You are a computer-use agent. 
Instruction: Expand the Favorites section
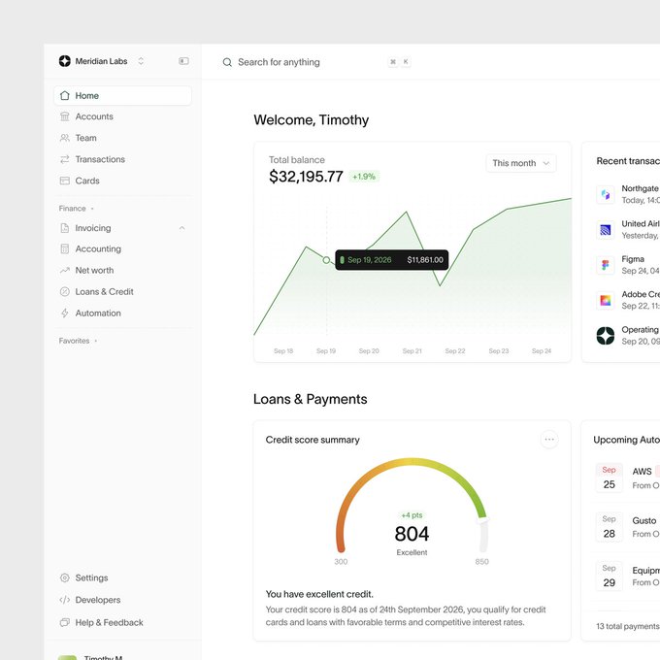78,341
